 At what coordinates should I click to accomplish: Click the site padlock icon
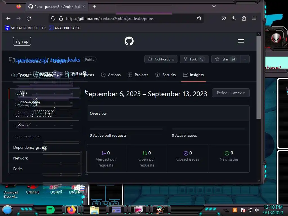pos(61,18)
